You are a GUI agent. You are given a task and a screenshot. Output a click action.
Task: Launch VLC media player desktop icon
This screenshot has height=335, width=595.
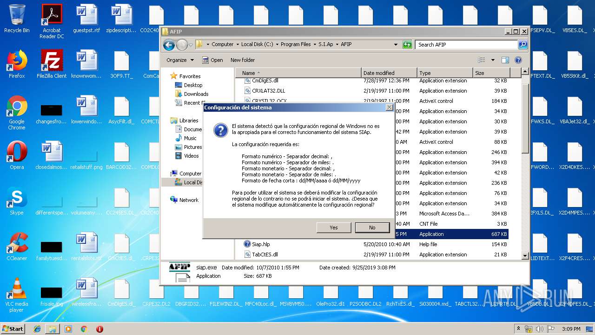click(x=17, y=295)
